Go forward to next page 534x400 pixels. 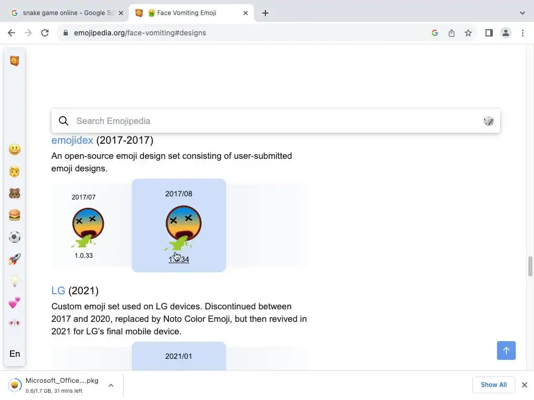pos(28,33)
